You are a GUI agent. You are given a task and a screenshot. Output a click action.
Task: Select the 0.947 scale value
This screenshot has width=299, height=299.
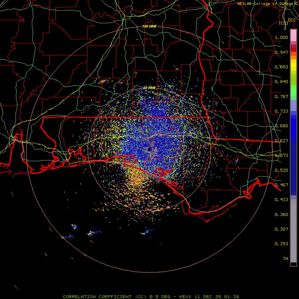(281, 52)
